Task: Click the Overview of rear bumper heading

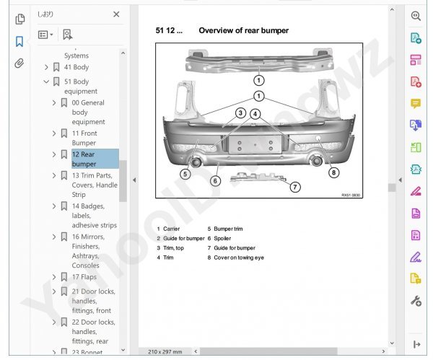Action: (x=244, y=30)
